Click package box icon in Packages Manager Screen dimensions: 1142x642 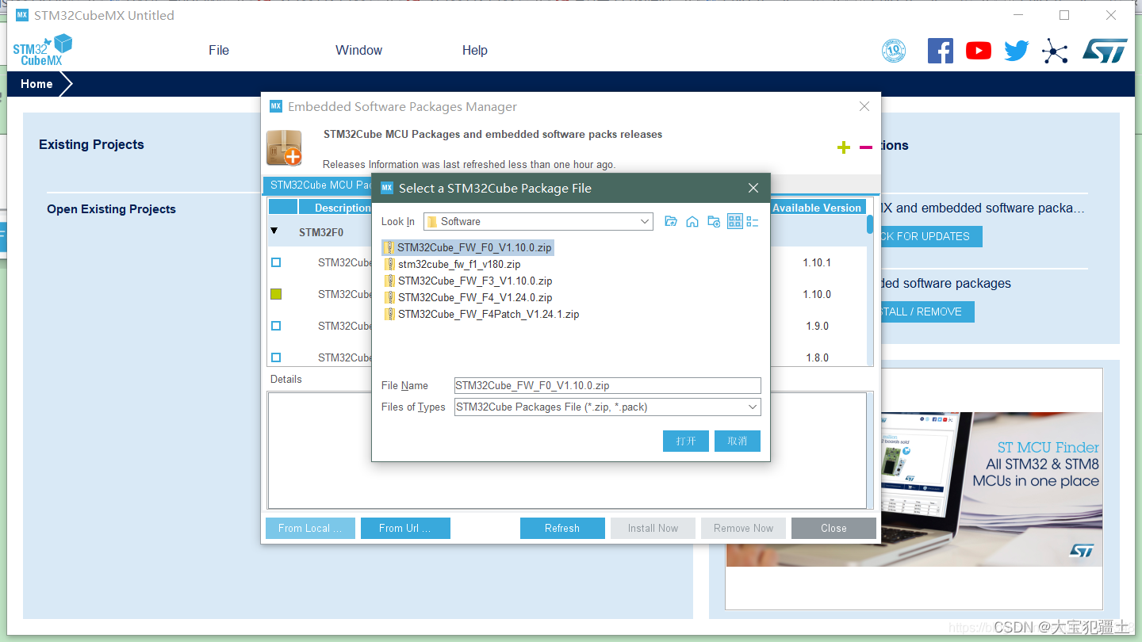[x=284, y=148]
